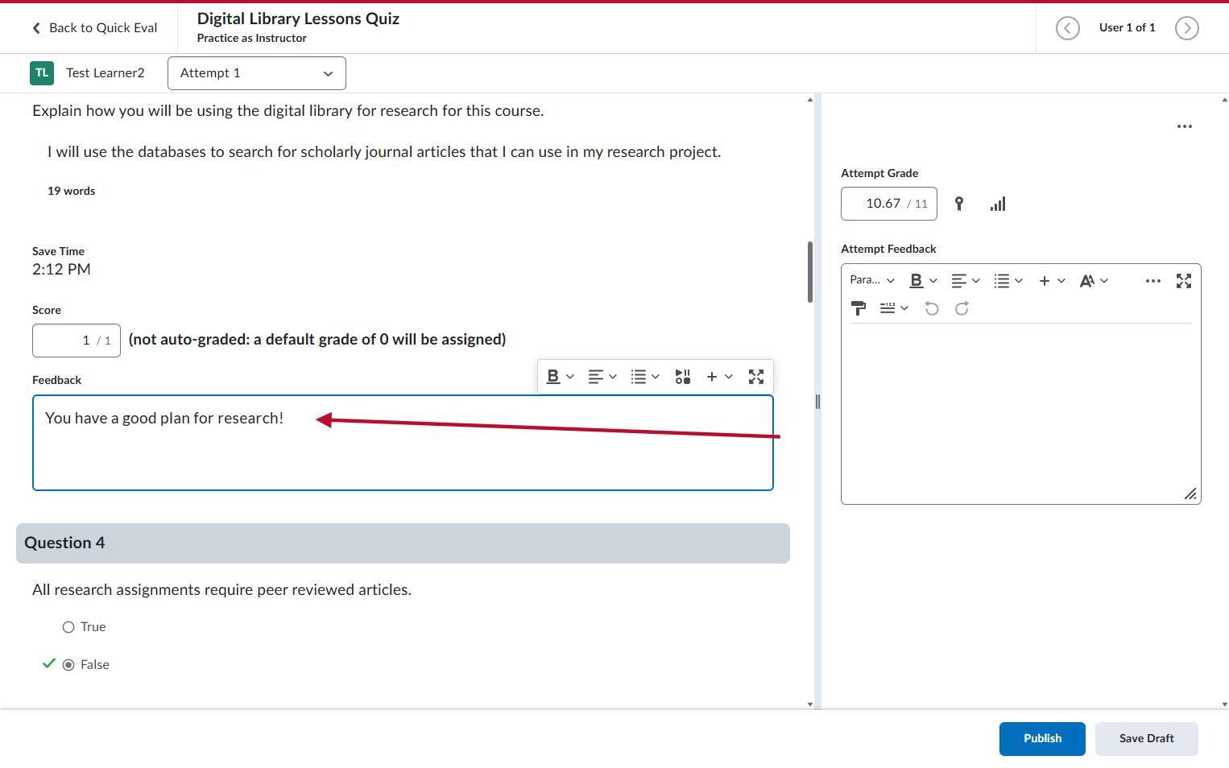Open insert (+) dropdown in question Feedback toolbar
Screen dimensions: 1229x768
pos(719,377)
